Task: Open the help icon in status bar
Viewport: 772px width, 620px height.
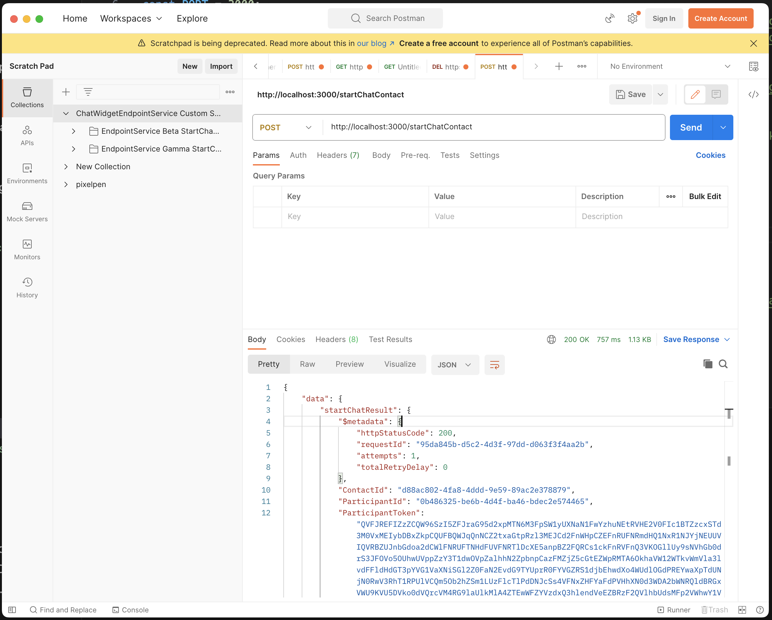Action: click(x=759, y=610)
